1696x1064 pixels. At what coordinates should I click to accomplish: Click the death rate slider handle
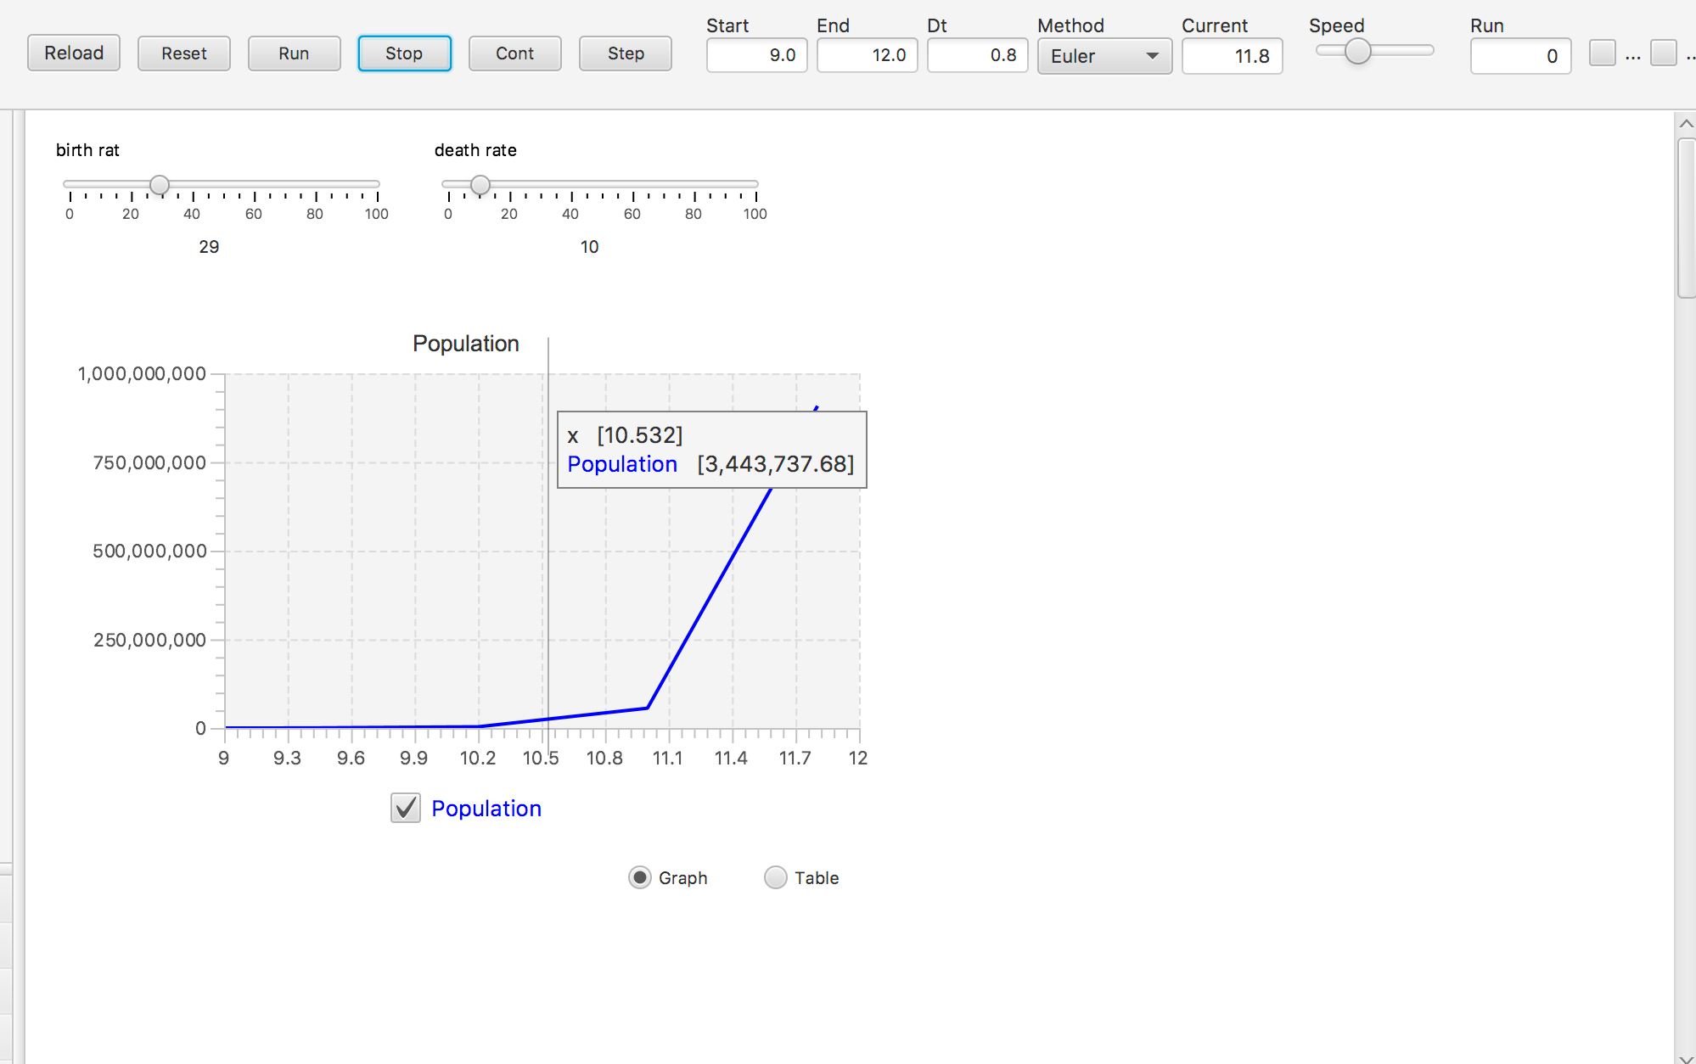pyautogui.click(x=480, y=184)
